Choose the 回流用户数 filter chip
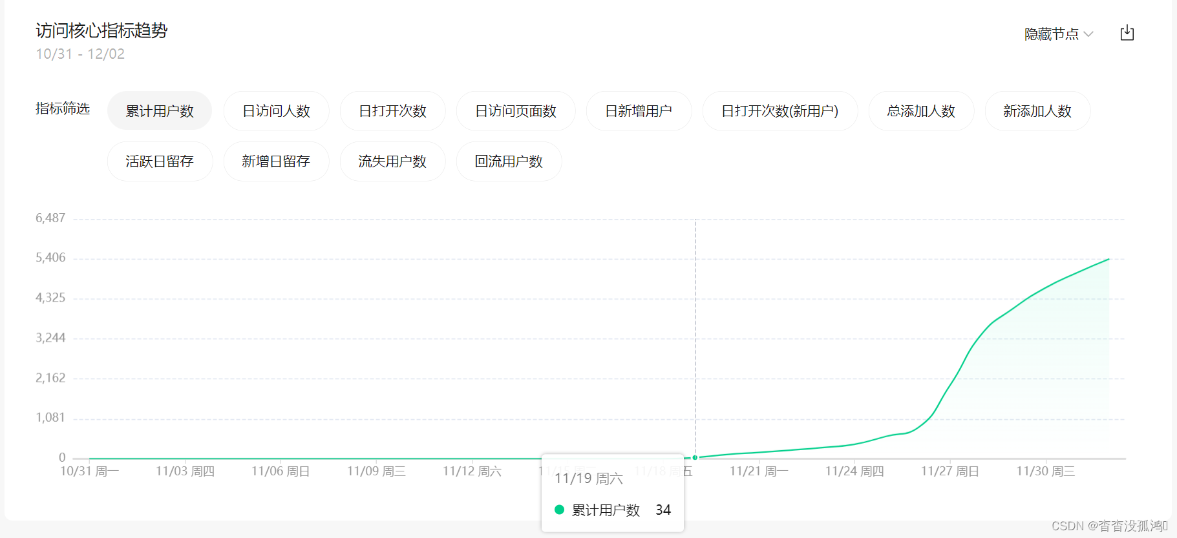 [509, 161]
